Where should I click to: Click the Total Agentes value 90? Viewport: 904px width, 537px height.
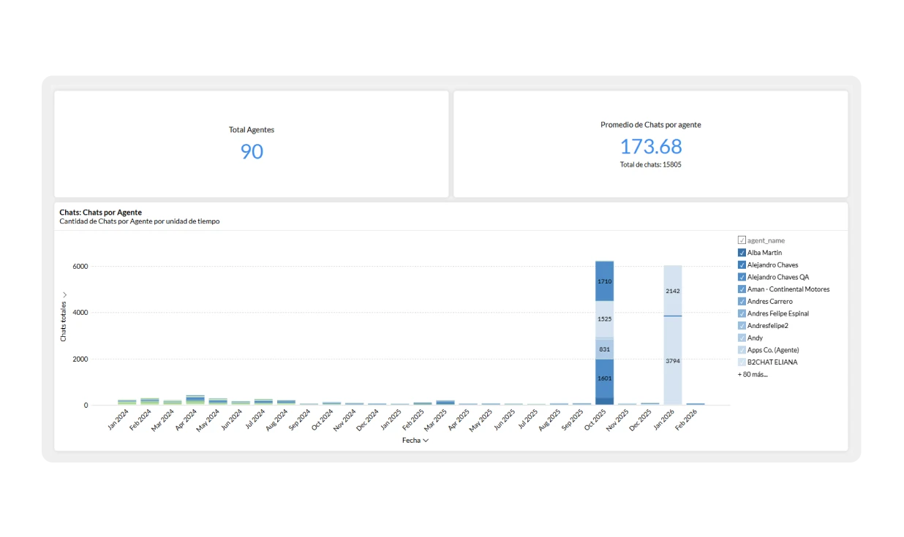coord(252,151)
